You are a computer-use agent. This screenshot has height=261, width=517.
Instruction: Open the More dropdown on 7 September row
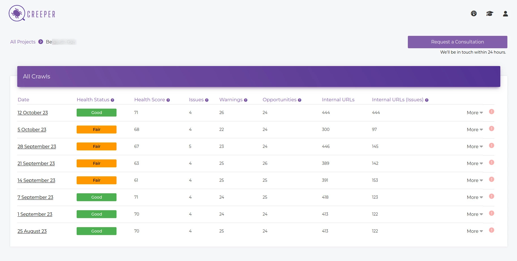(475, 197)
